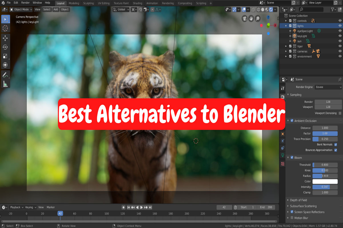Toggle viewport gizmos display
343x228 pixels.
tap(234, 9)
